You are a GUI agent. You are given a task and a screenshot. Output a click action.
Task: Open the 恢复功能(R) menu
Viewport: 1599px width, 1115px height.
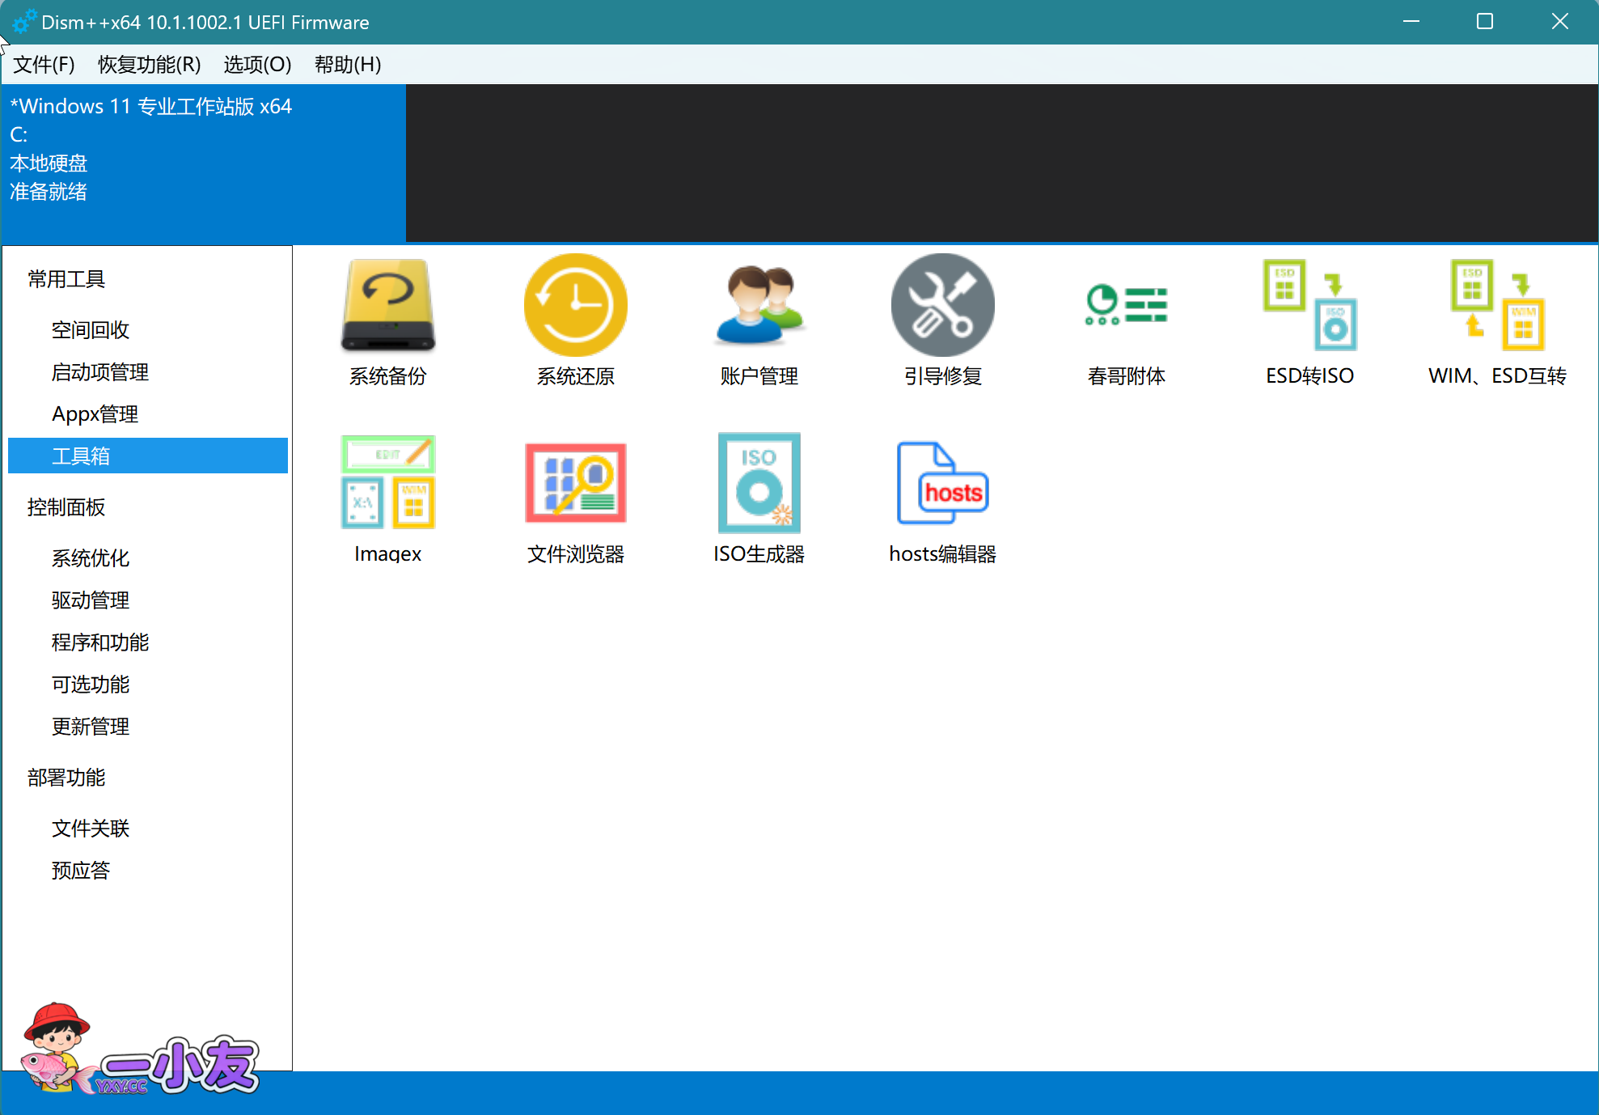[149, 65]
